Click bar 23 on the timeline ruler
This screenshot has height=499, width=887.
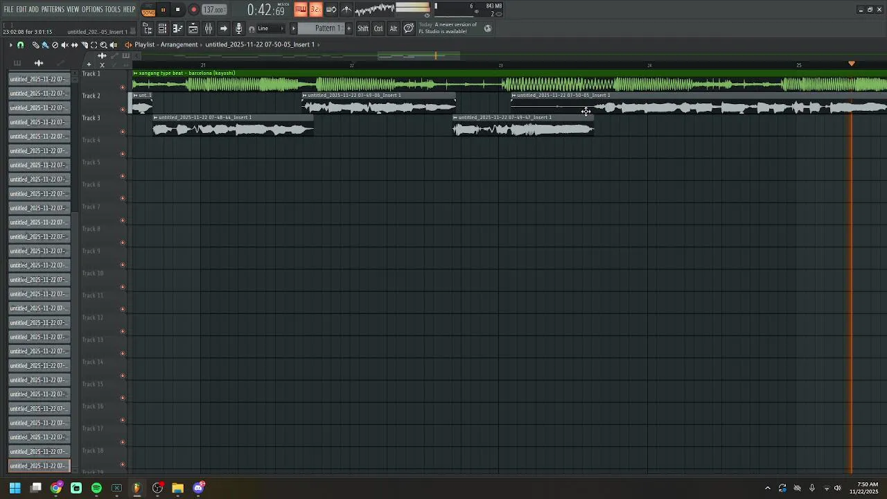(x=500, y=65)
